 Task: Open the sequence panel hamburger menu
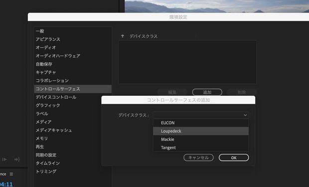(11, 174)
